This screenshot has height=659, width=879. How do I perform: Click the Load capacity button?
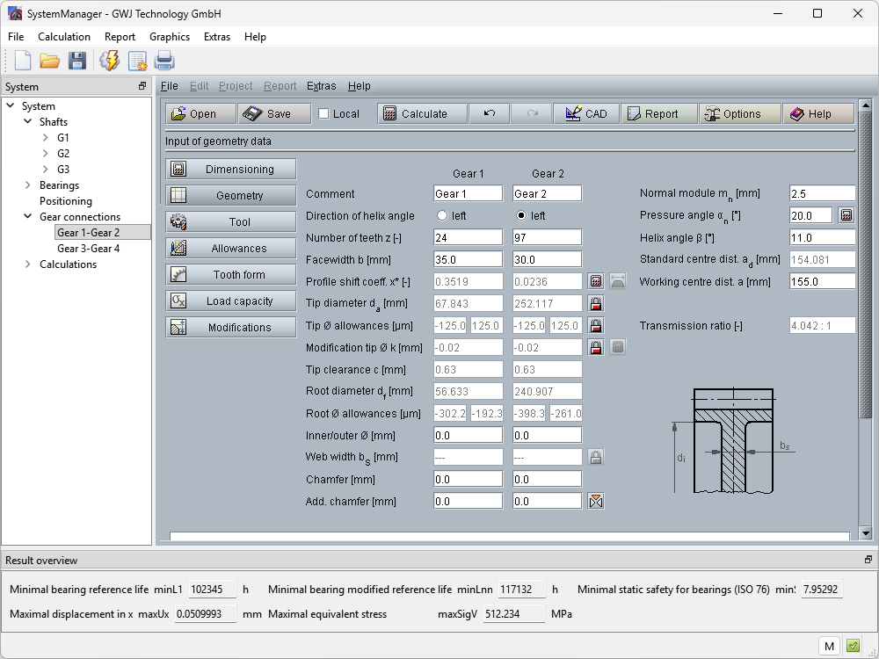231,301
